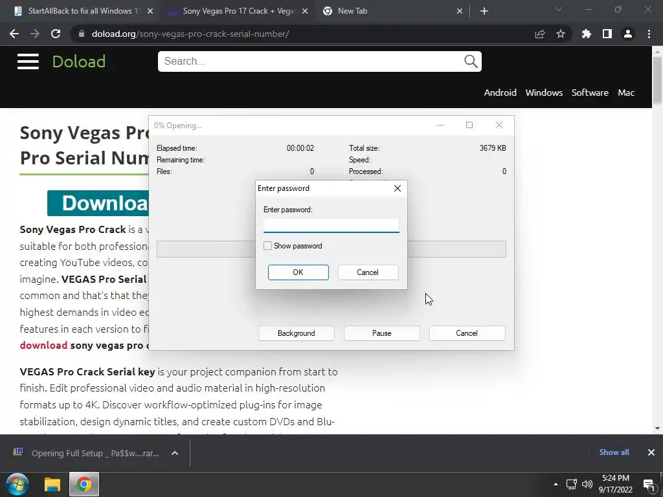
Task: Open the Windows Start button
Action: pos(17,484)
